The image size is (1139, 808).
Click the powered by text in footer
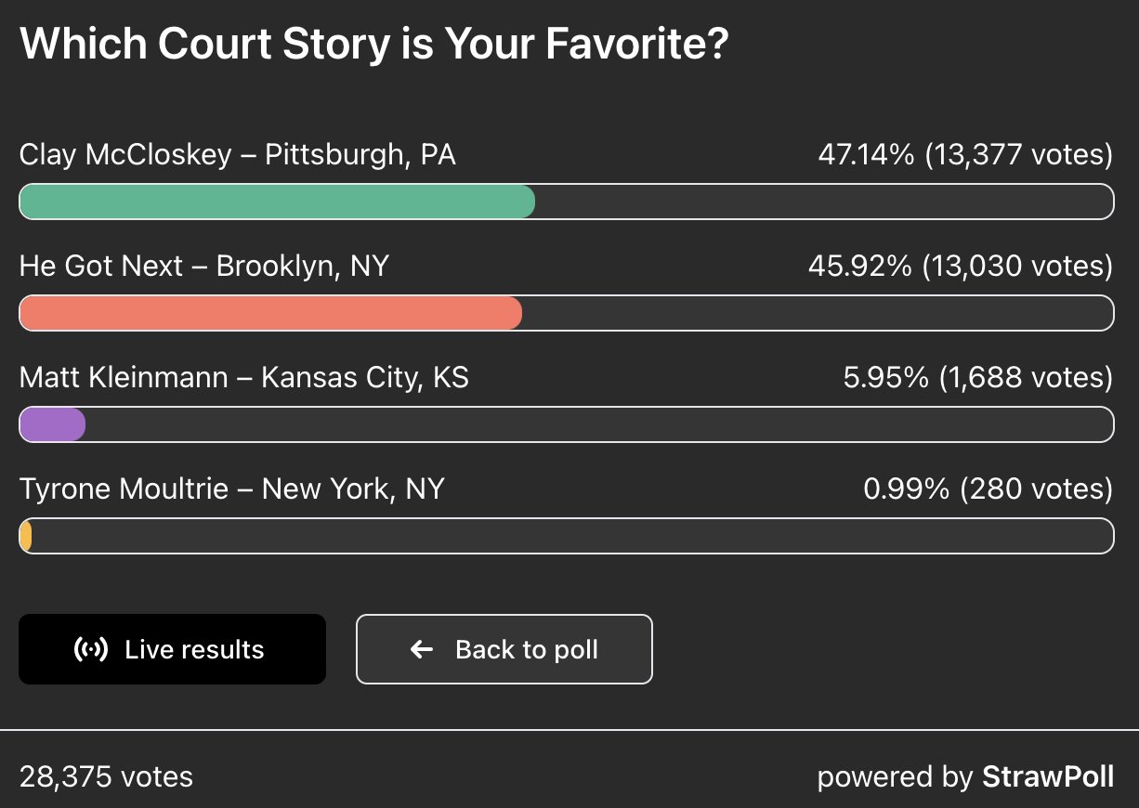click(x=896, y=776)
